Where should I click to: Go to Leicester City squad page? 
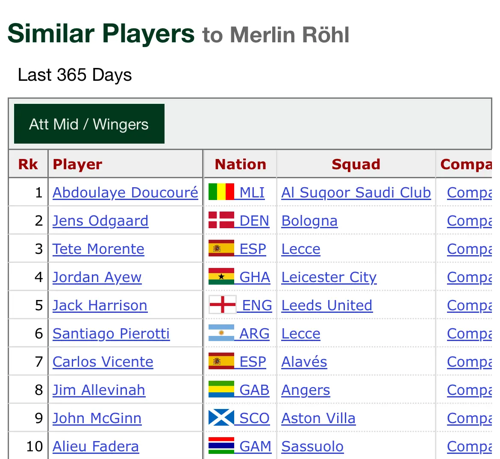[329, 277]
